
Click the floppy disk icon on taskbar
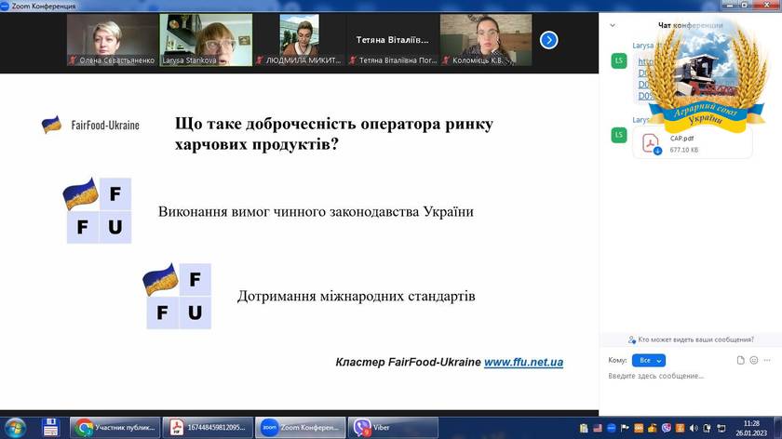point(51,428)
